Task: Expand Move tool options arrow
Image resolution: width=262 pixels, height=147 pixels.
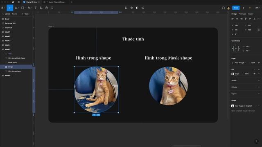Action: click(x=12, y=8)
